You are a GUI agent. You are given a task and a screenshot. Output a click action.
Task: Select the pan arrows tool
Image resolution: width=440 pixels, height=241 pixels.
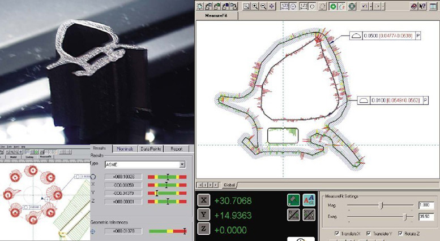coord(272,6)
